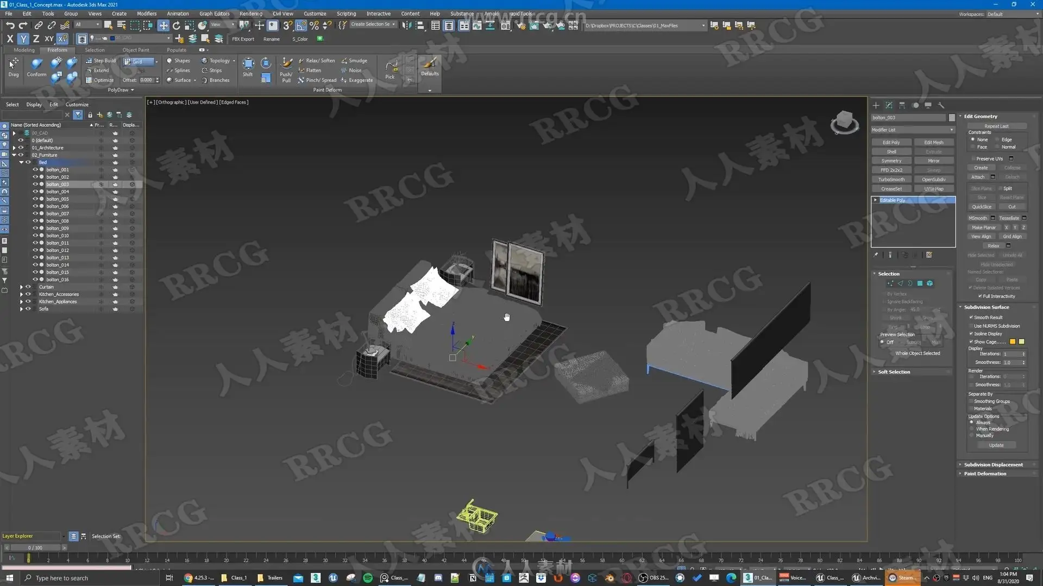Image resolution: width=1043 pixels, height=586 pixels.
Task: Toggle visibility eye for bolton_005
Action: tap(35, 199)
